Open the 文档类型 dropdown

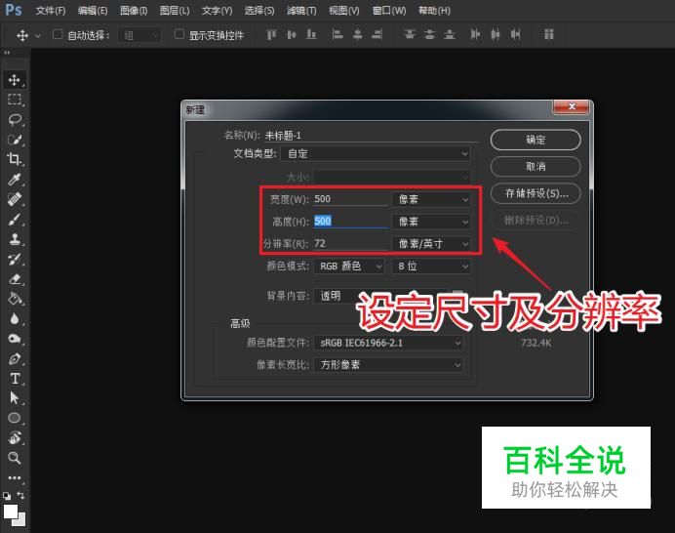(x=376, y=153)
